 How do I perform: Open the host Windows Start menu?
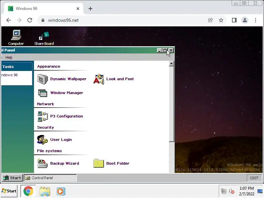[x=9, y=191]
